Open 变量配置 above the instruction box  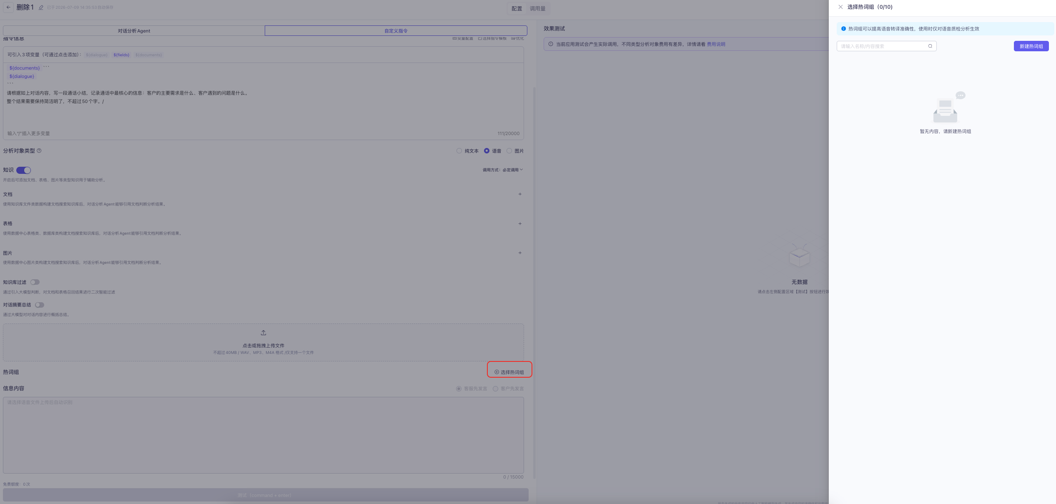pos(463,38)
